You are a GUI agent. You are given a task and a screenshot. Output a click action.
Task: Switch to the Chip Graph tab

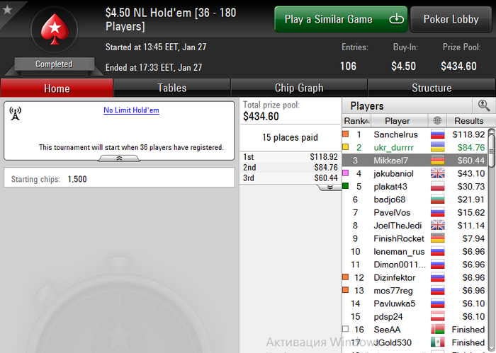tap(299, 88)
